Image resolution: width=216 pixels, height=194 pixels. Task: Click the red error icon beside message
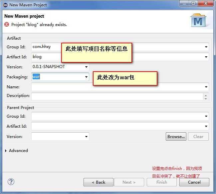pos(7,24)
